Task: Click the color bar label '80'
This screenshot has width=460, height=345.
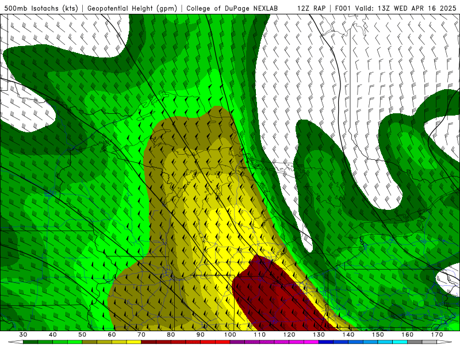Action: click(171, 335)
